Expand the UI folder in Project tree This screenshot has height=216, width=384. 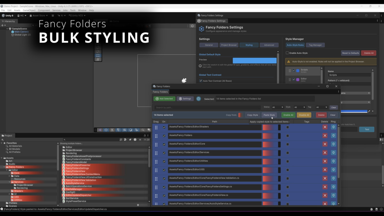[10, 194]
